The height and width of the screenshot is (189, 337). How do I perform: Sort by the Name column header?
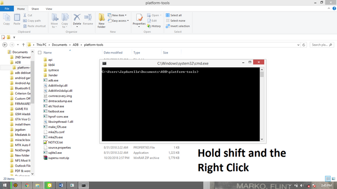(x=47, y=52)
